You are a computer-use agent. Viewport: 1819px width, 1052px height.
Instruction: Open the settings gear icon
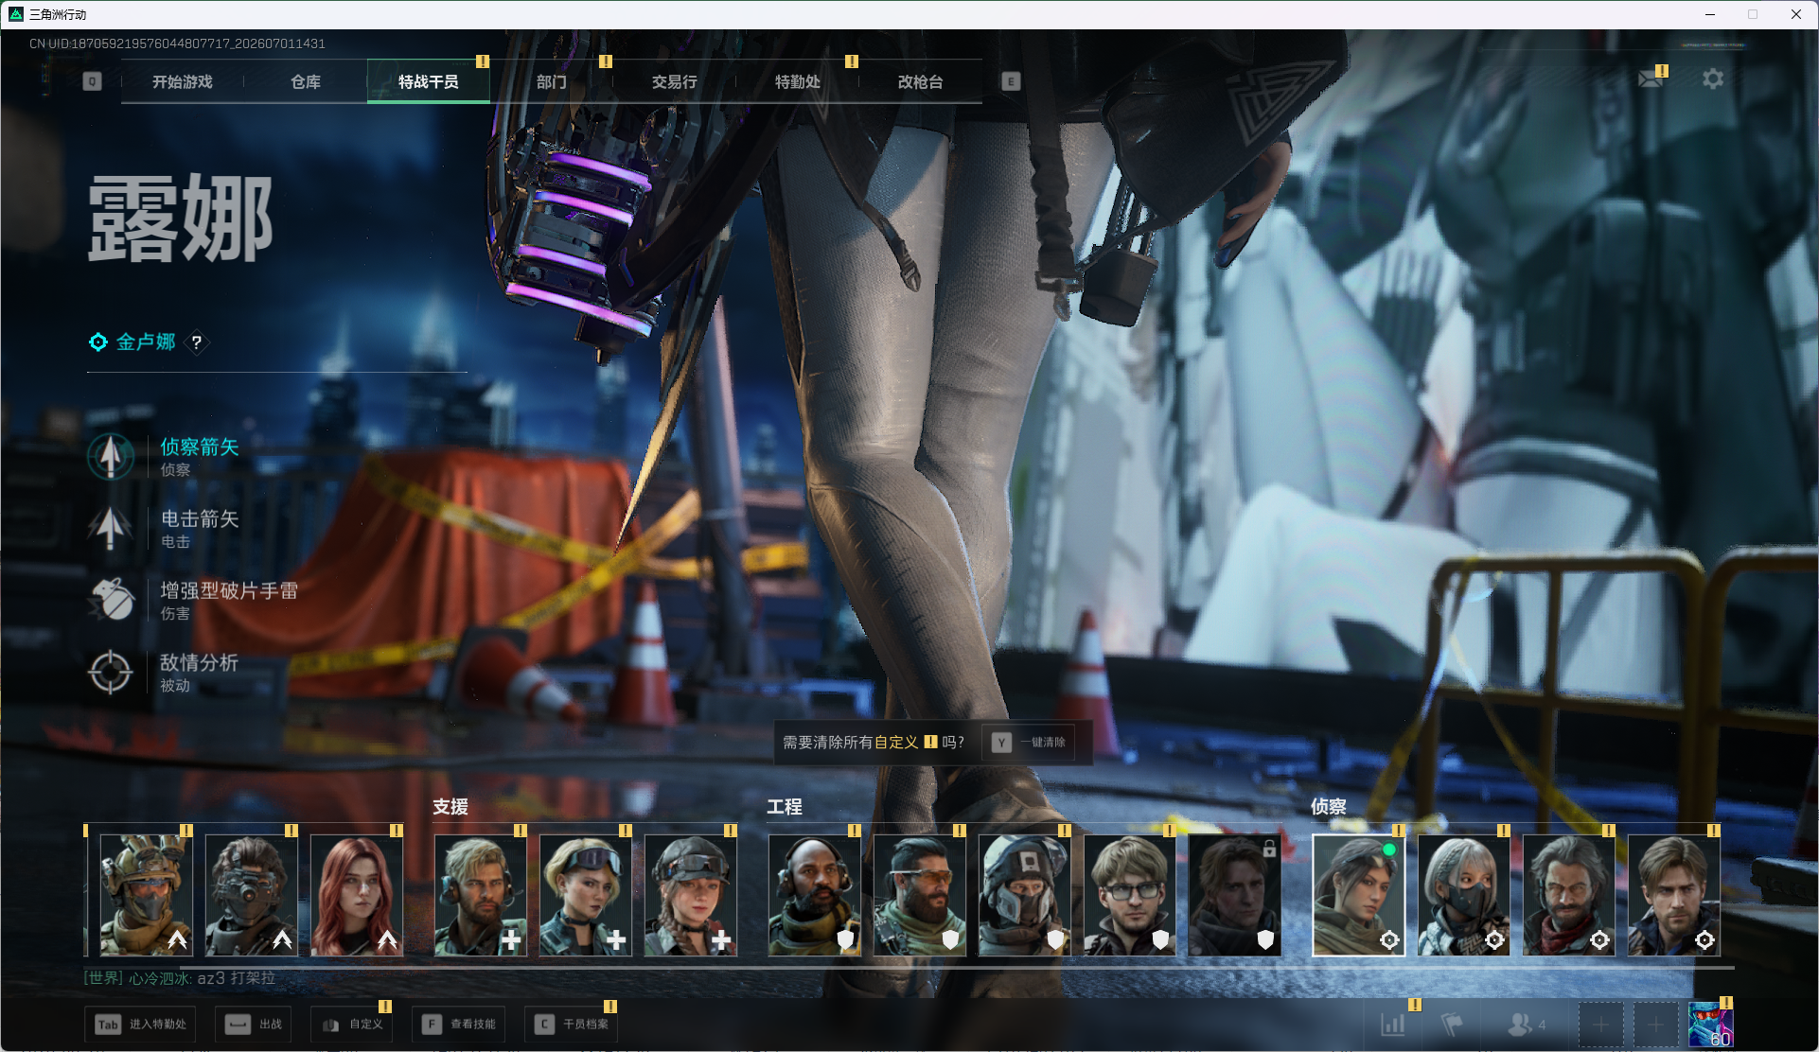[1712, 79]
